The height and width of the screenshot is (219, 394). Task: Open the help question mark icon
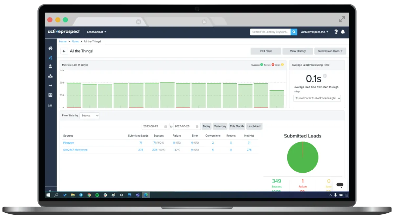click(x=336, y=32)
